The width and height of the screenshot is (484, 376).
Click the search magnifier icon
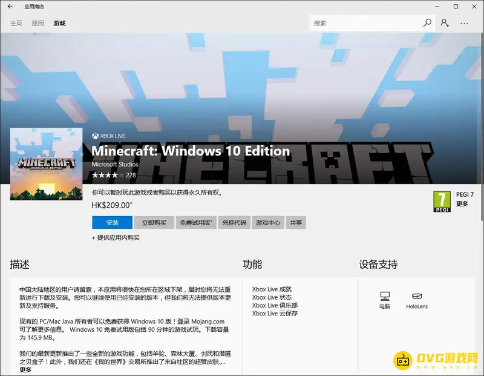pyautogui.click(x=427, y=23)
